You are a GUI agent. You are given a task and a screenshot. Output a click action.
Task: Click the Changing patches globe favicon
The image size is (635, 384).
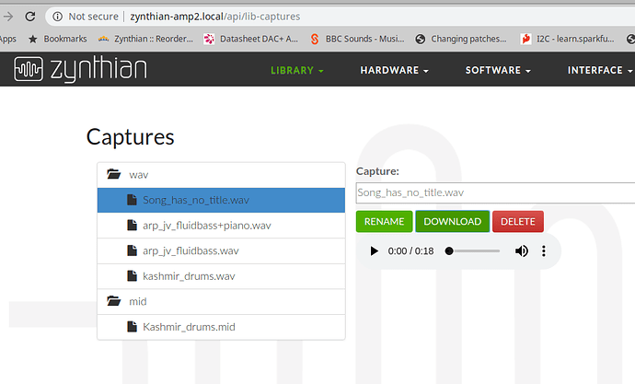pos(421,39)
